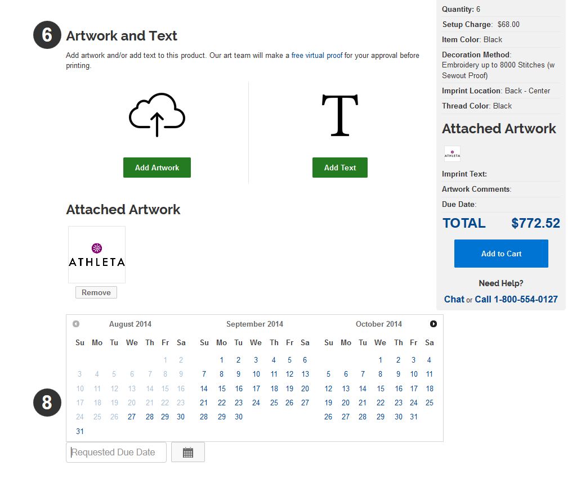Click the Call 1-800-554-0127 link
The width and height of the screenshot is (581, 479).
(x=516, y=299)
